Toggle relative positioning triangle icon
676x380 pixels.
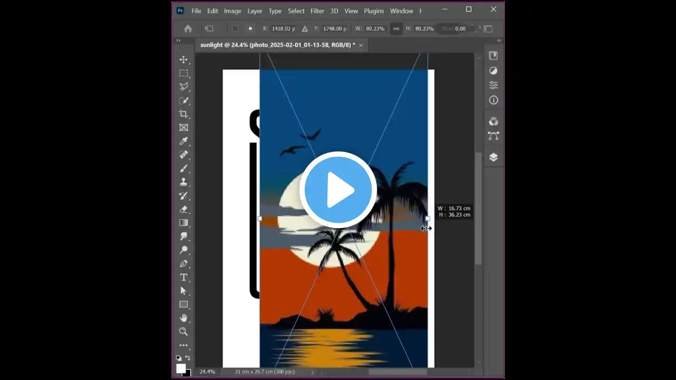[x=305, y=28]
